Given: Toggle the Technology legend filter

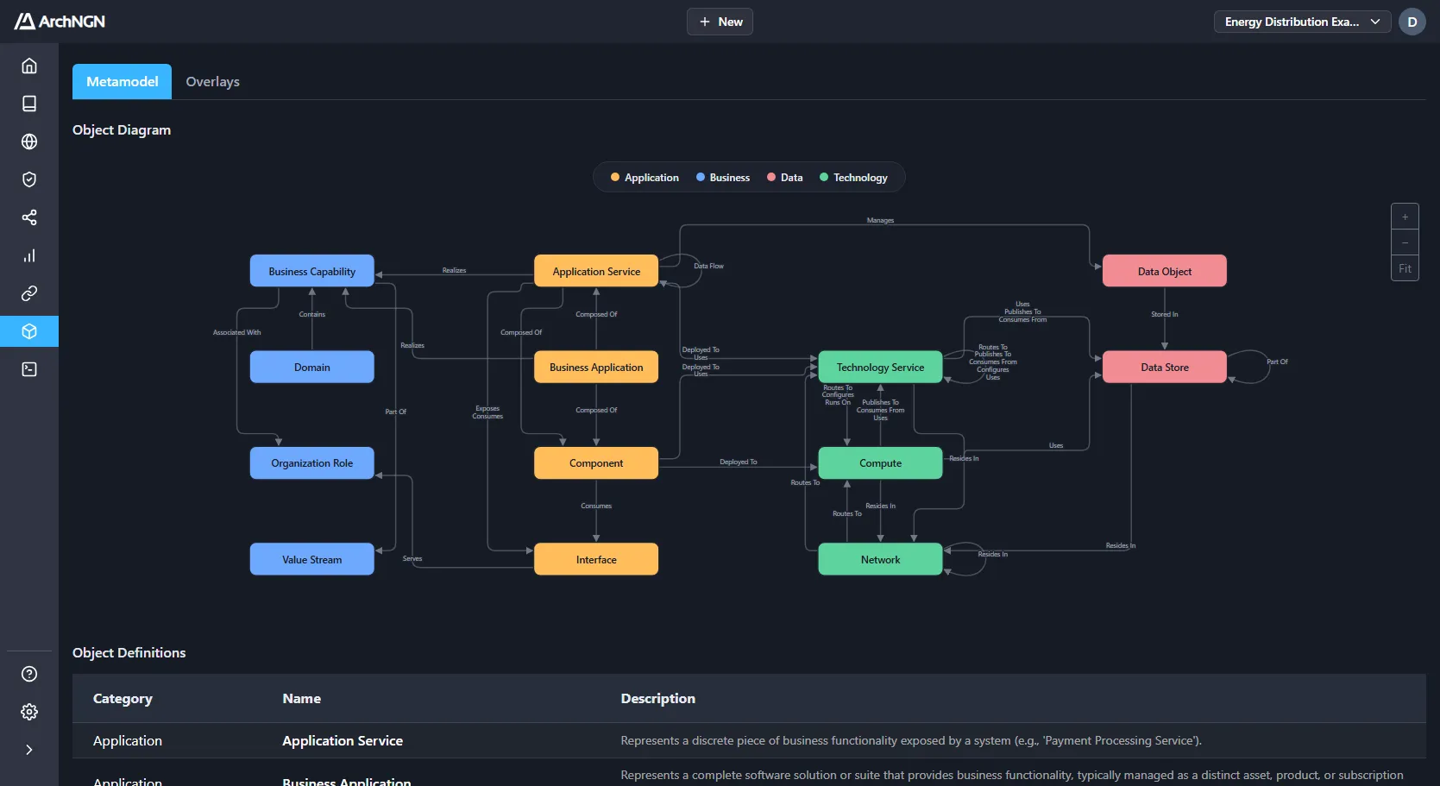Looking at the screenshot, I should tap(853, 178).
